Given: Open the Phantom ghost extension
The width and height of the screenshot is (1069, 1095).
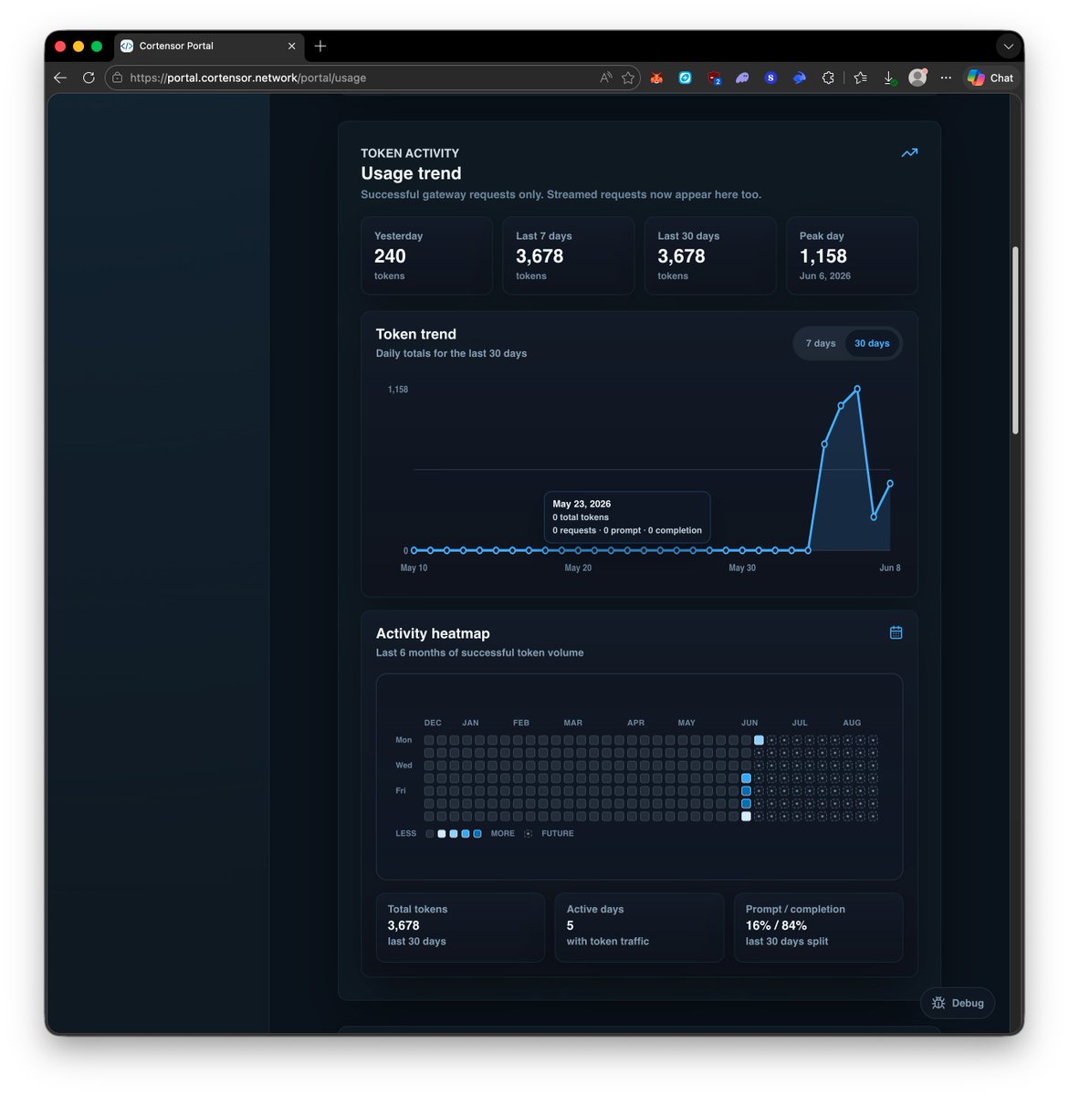Looking at the screenshot, I should tap(742, 78).
